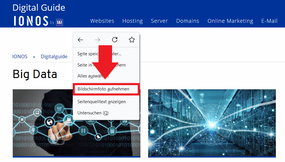Viewport: 285px width, 162px height.
Task: Click the back arrow in context menu
Action: pyautogui.click(x=80, y=40)
